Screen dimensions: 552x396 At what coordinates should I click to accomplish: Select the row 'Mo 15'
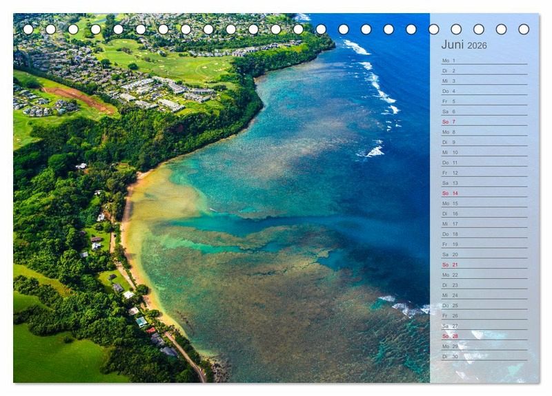[x=484, y=203]
